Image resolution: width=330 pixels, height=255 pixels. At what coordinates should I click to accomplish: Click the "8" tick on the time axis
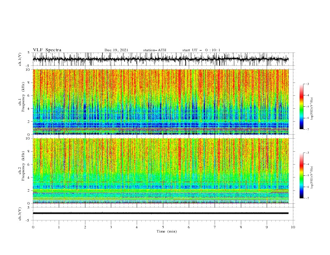(241, 227)
